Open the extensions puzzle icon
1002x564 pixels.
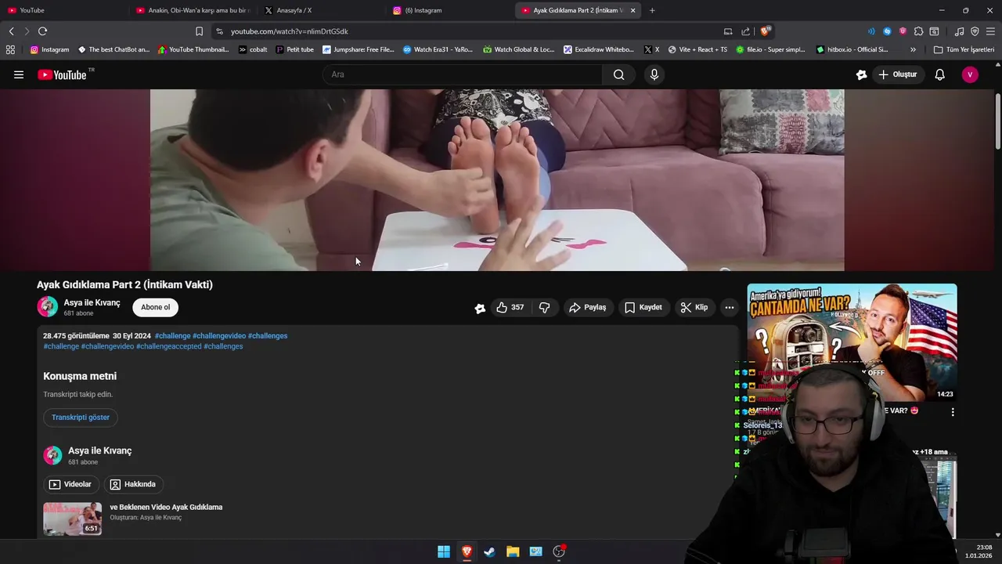(918, 31)
